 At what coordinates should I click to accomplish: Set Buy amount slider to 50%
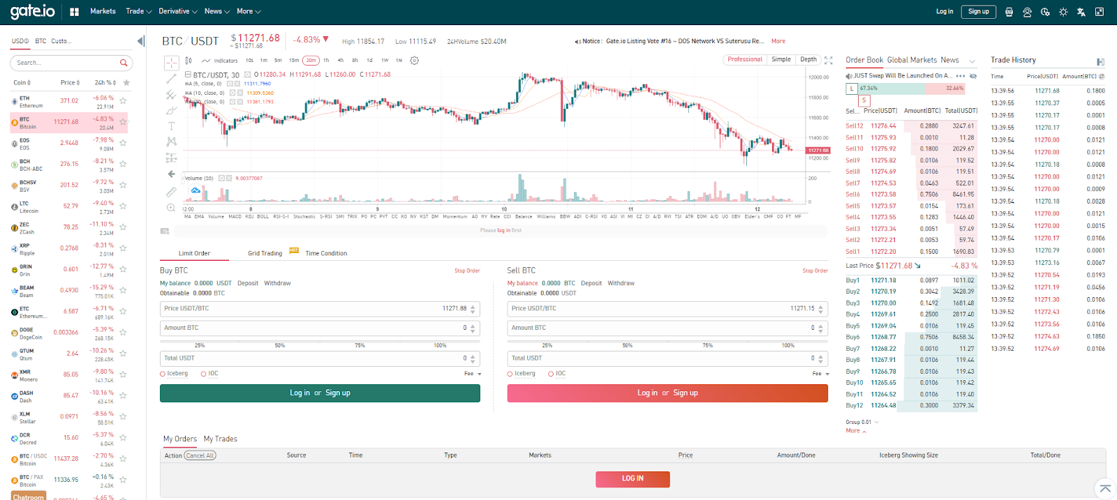tap(280, 345)
